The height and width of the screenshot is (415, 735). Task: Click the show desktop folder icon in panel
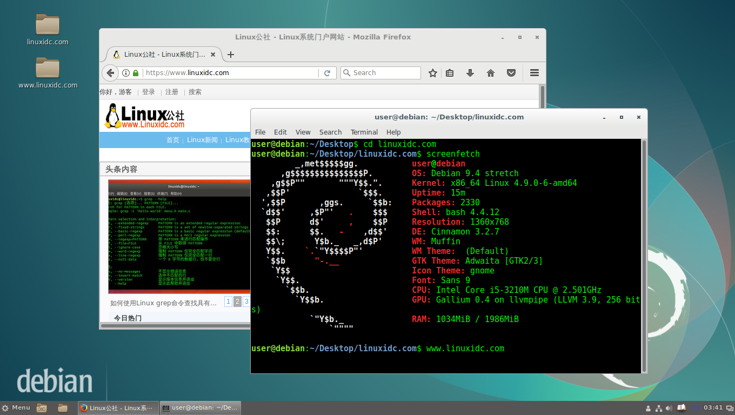coord(42,408)
